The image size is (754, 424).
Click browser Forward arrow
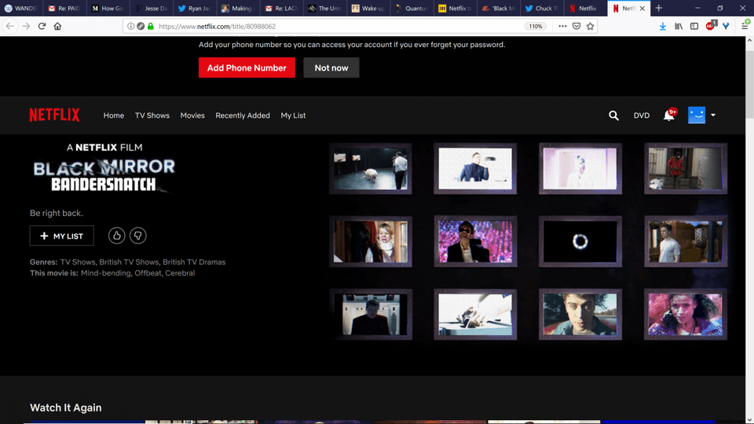tap(26, 27)
